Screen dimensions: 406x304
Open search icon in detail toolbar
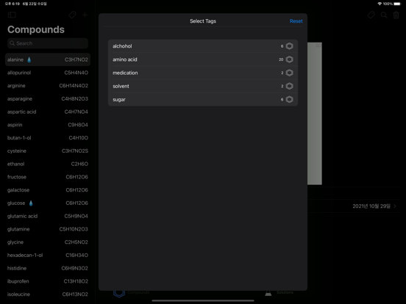(384, 15)
